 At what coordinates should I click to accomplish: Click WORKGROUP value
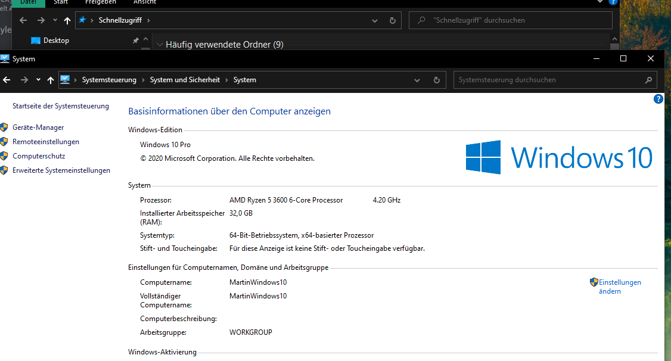tap(251, 332)
